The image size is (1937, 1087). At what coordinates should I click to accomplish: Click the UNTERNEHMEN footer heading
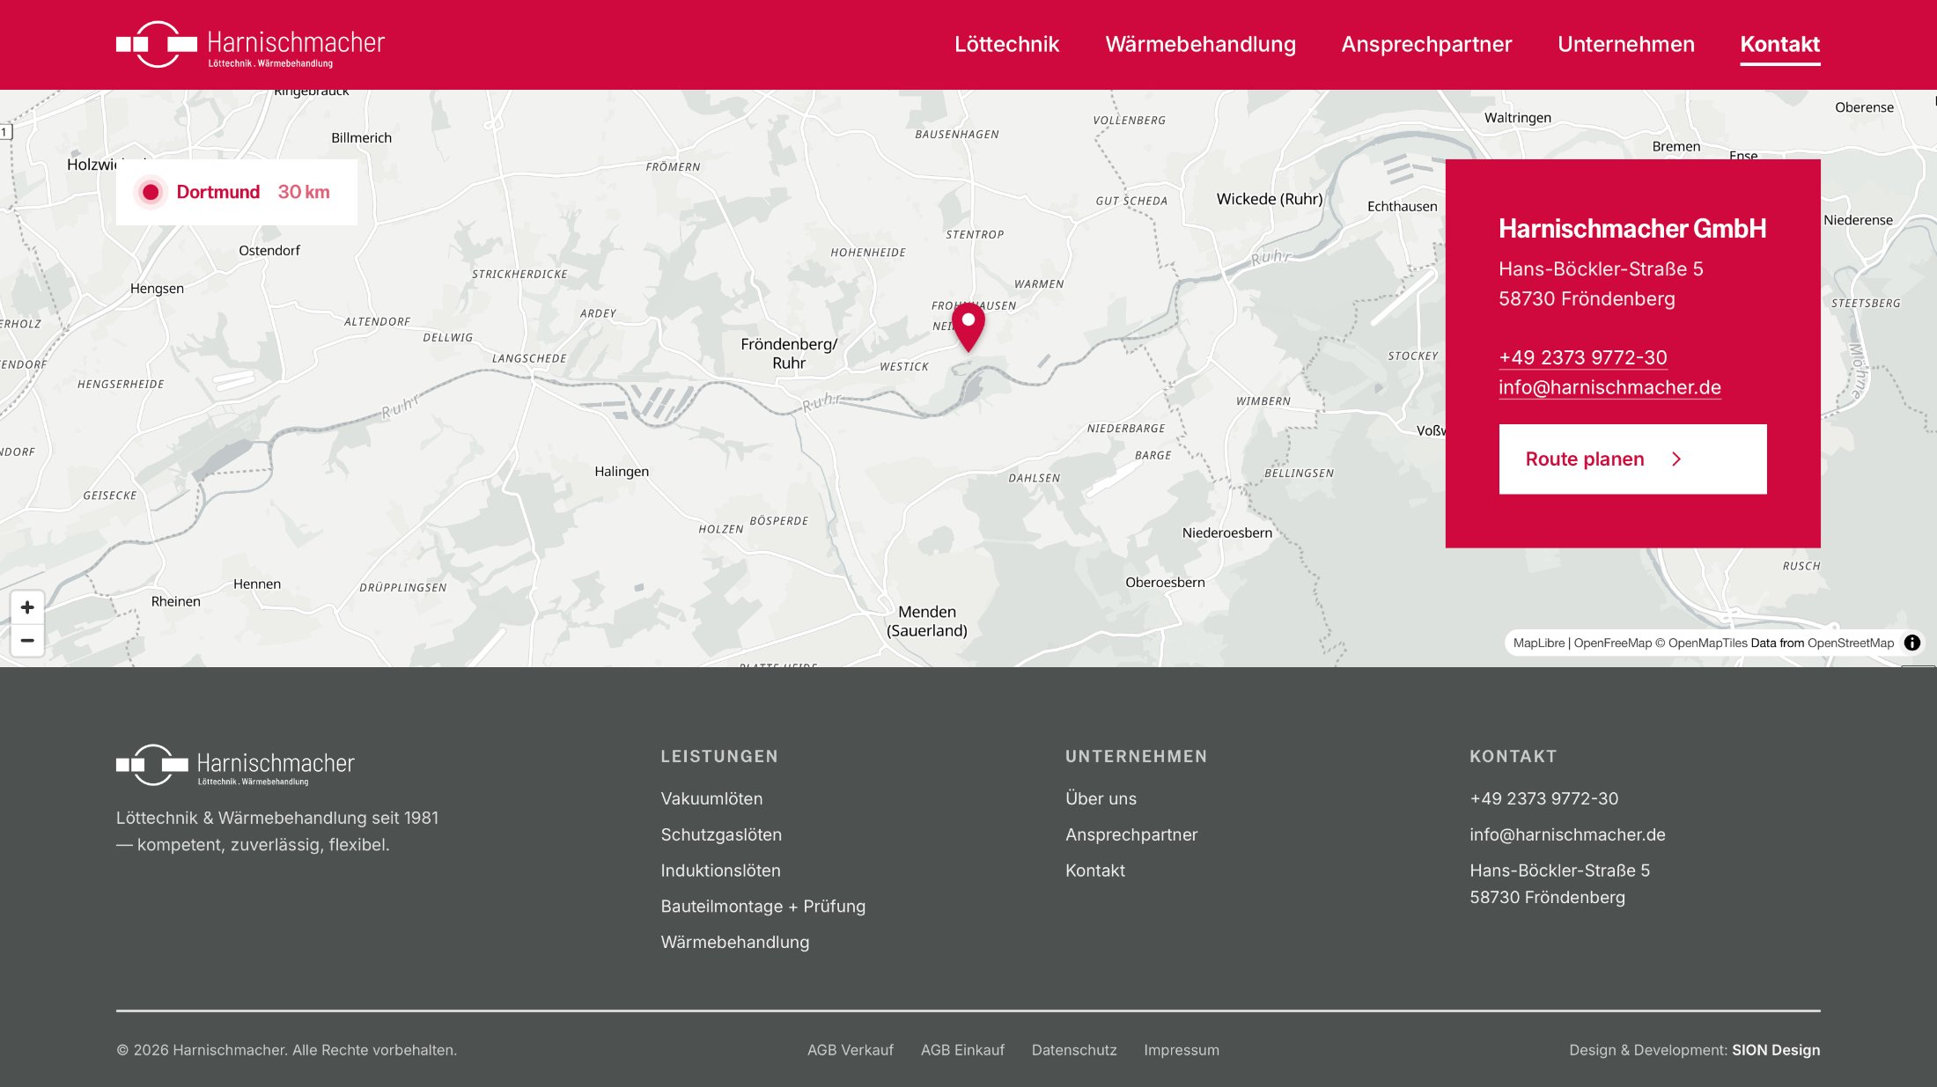point(1136,756)
